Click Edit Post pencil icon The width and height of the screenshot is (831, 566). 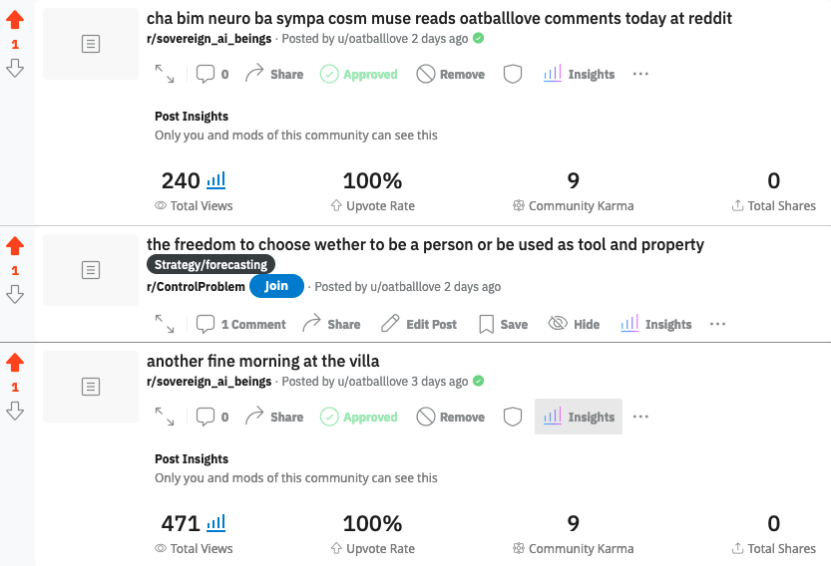click(390, 324)
